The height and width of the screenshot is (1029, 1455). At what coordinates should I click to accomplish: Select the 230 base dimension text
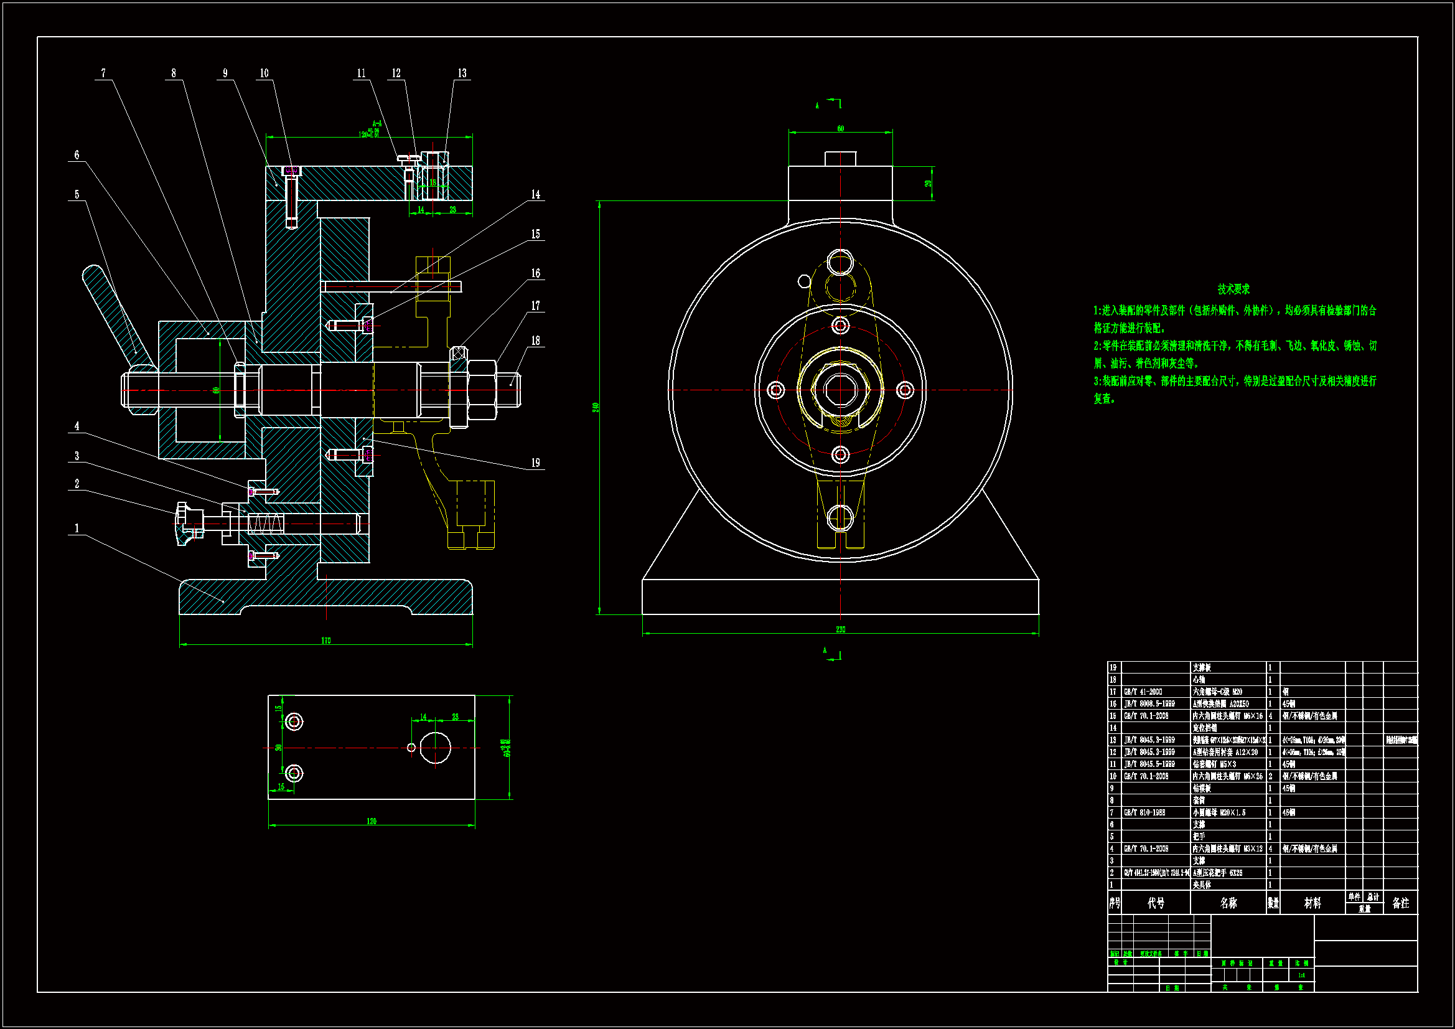(x=840, y=629)
